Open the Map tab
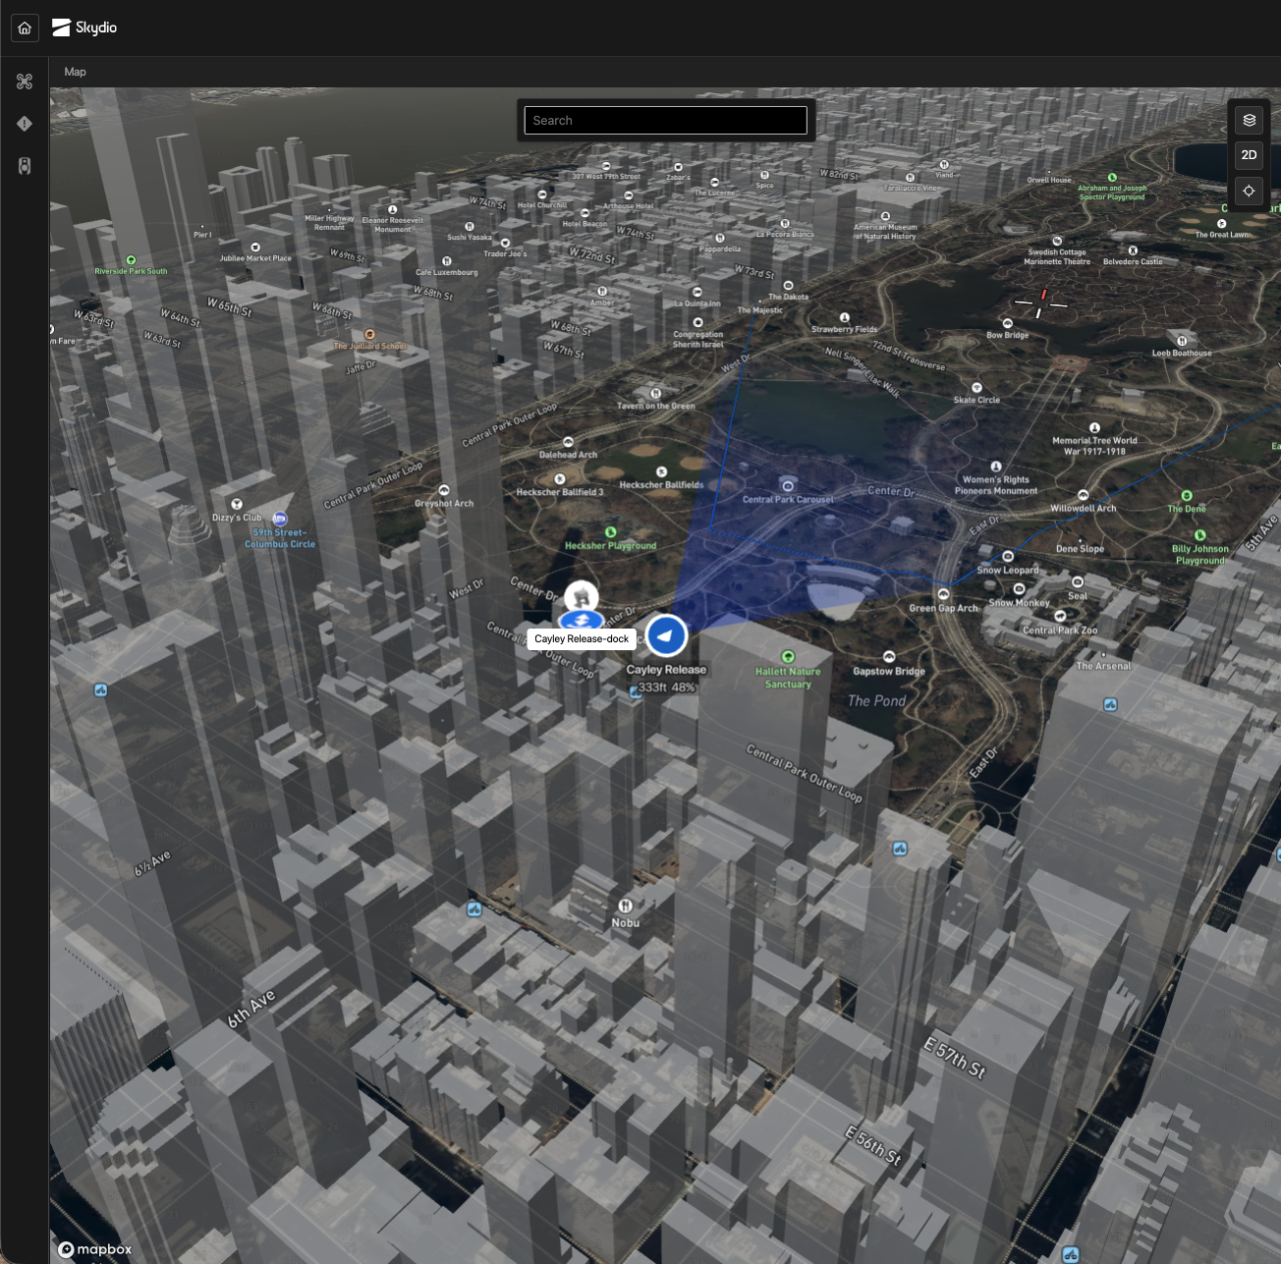This screenshot has width=1281, height=1264. 76,71
